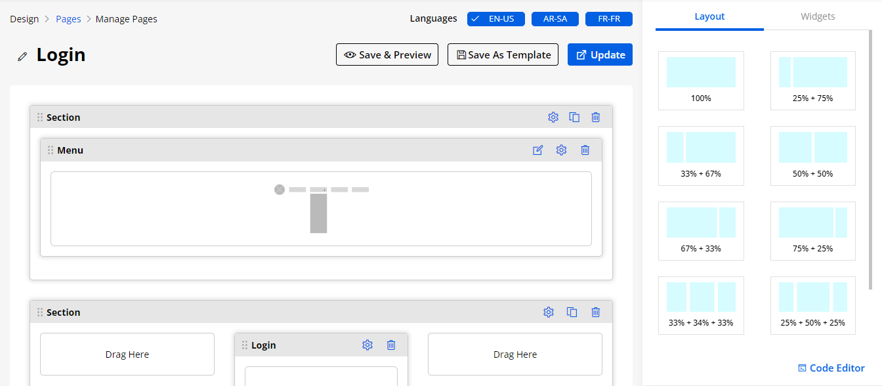
Task: Click the pencil icon beside Login title
Action: coord(22,56)
